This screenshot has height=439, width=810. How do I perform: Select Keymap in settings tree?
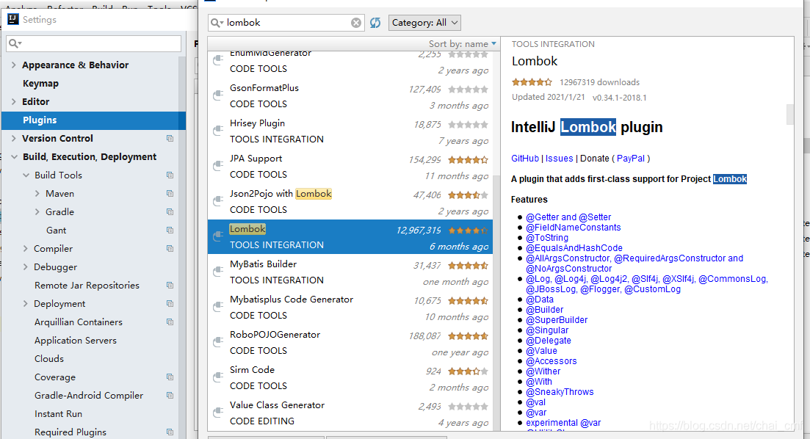[x=41, y=84]
